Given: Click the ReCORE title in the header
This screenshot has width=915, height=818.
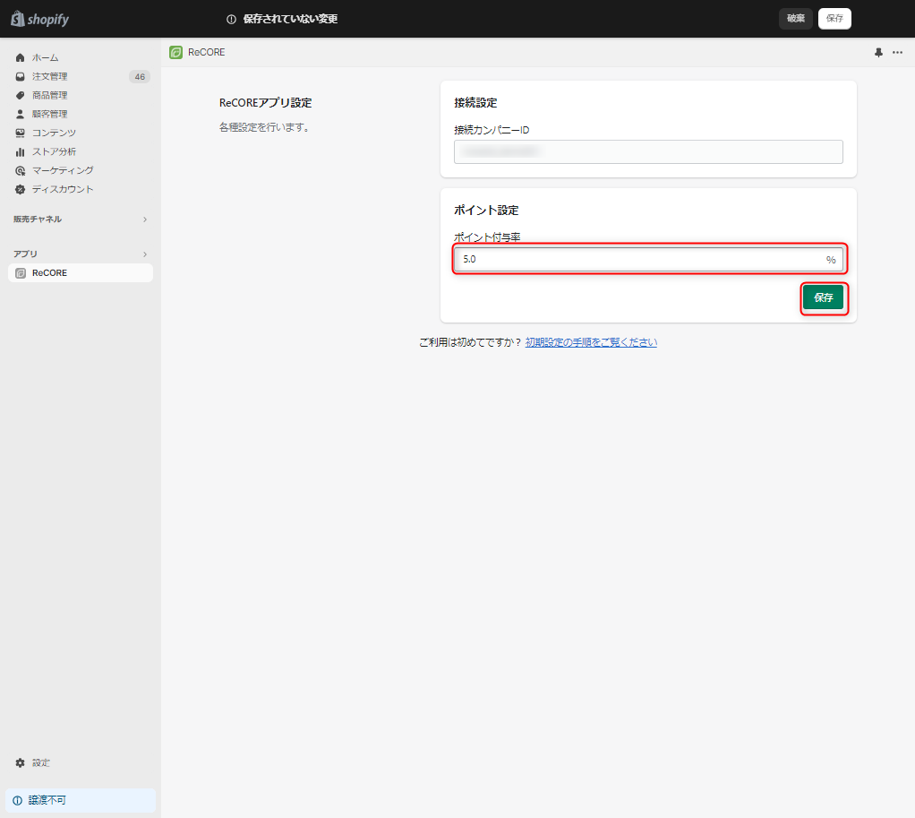Looking at the screenshot, I should 207,52.
